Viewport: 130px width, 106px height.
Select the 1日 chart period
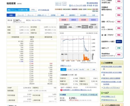click(x=63, y=70)
